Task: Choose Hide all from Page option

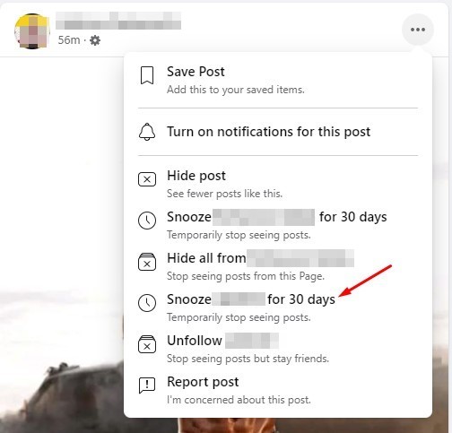Action: [278, 266]
